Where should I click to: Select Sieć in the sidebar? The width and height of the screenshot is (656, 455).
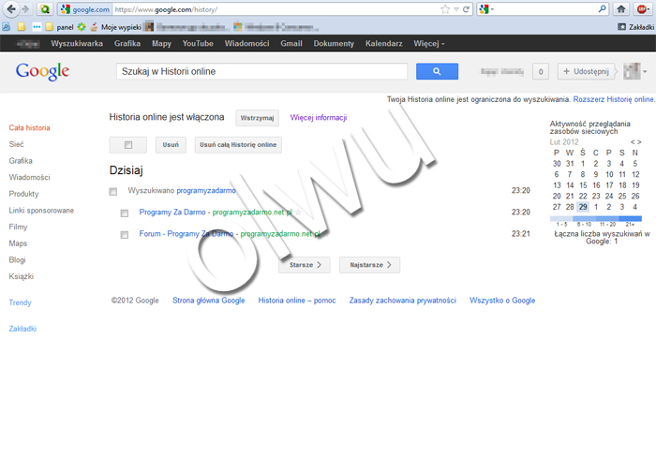(16, 144)
